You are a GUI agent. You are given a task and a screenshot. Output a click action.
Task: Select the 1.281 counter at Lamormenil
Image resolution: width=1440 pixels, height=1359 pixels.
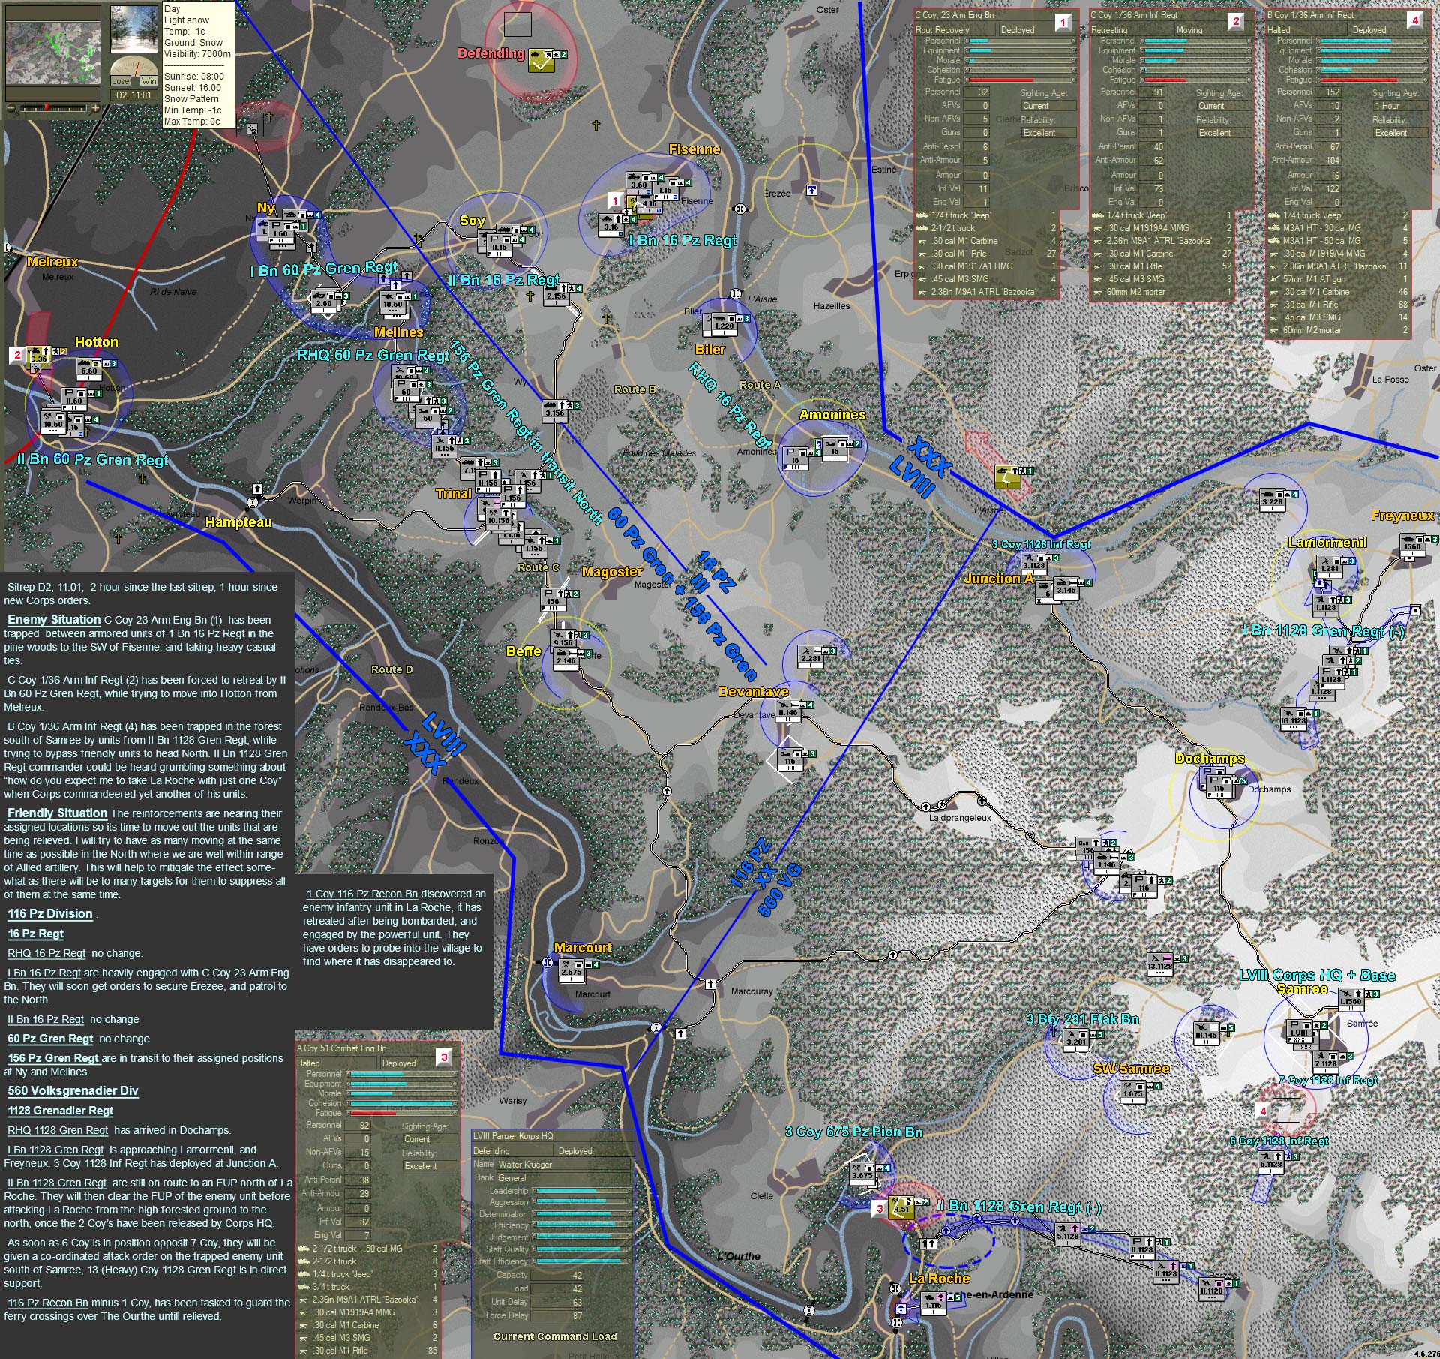coord(1330,568)
